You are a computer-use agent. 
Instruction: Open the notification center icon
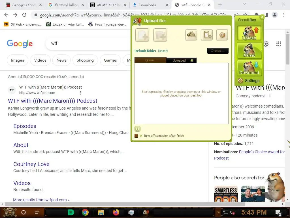pyautogui.click(x=278, y=213)
